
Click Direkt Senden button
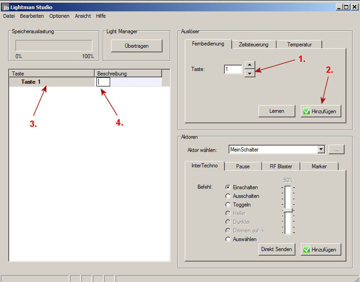(x=277, y=249)
